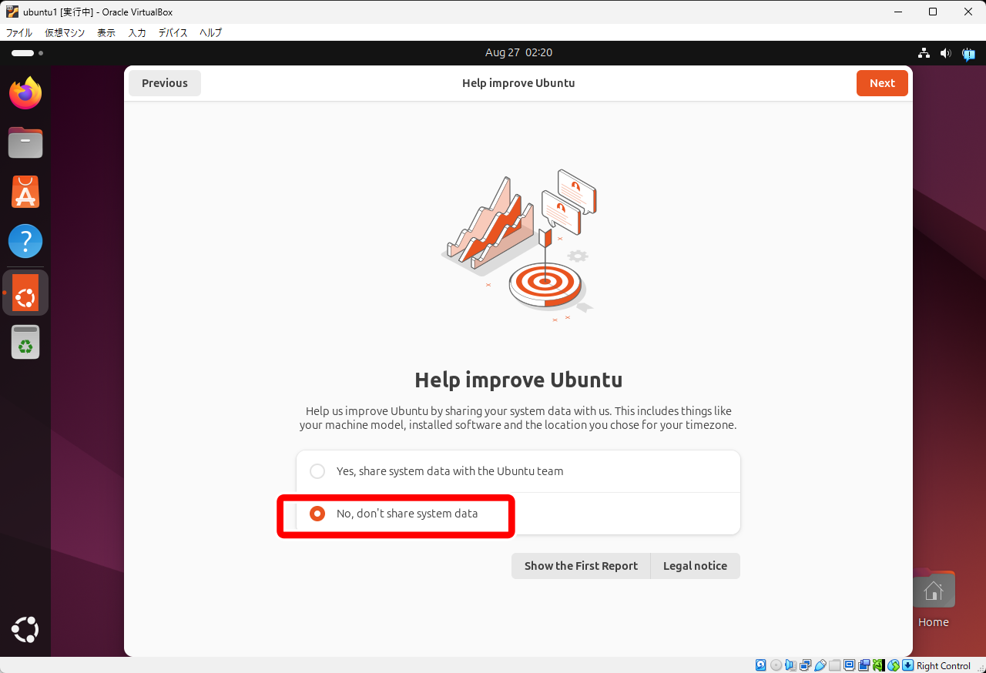Open the ヘルプ menu
Viewport: 986px width, 673px height.
pos(210,32)
